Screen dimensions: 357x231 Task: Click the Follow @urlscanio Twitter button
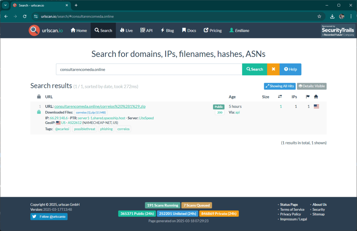tap(49, 217)
